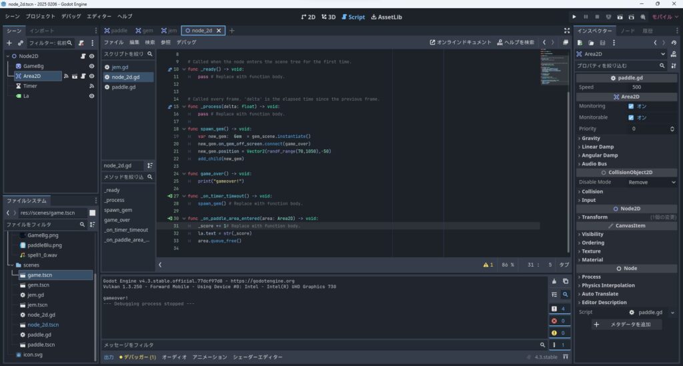Open the シーン menu
The image size is (683, 366).
pyautogui.click(x=12, y=17)
